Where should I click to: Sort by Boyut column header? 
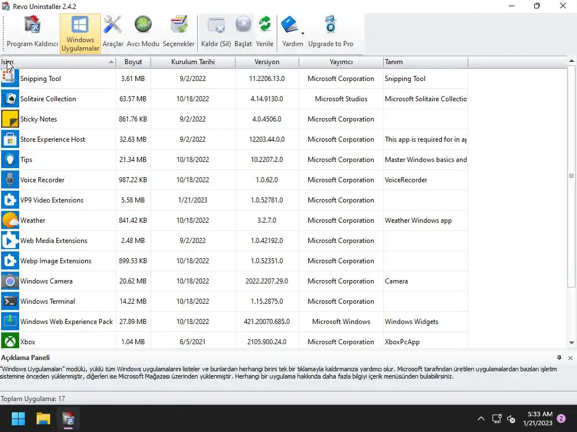pyautogui.click(x=133, y=62)
